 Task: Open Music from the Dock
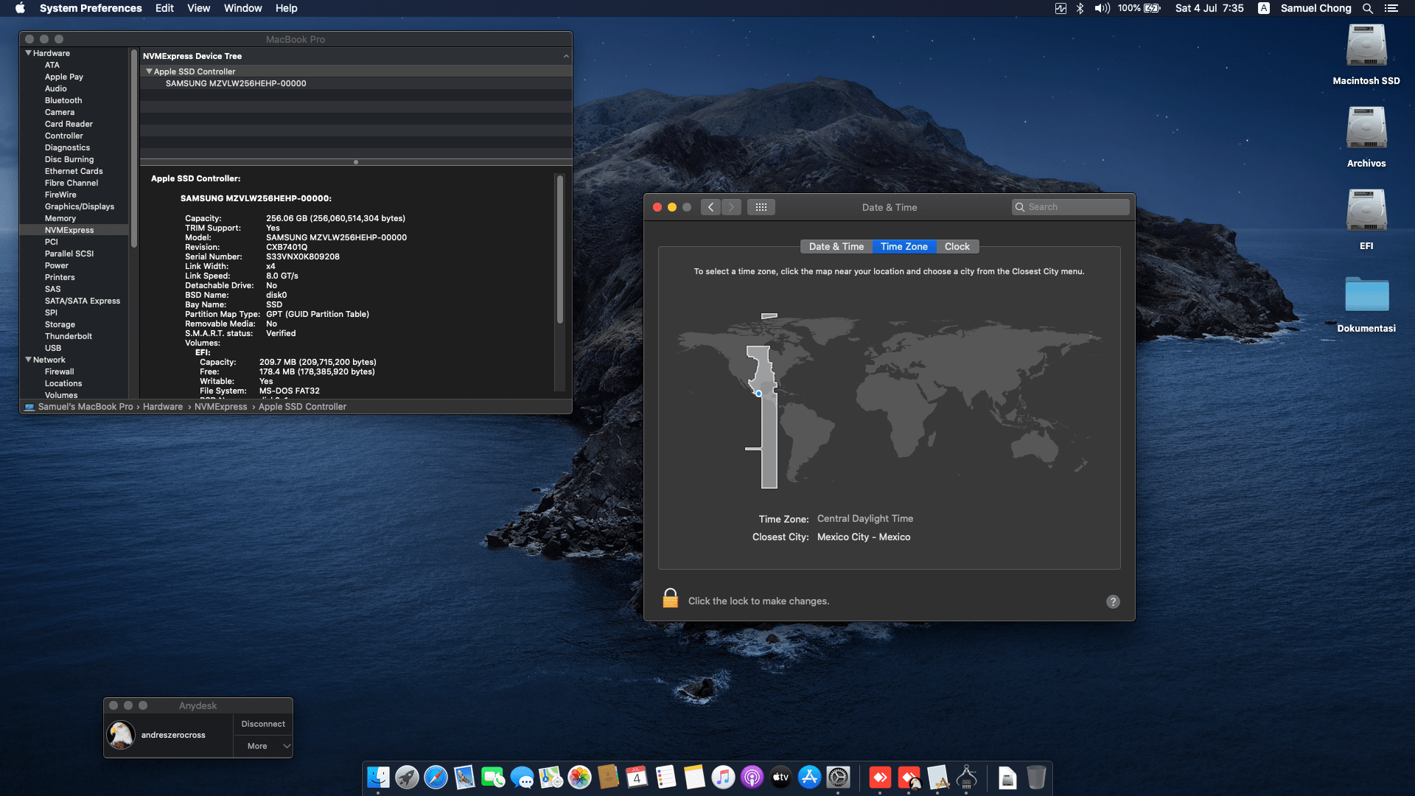pos(723,777)
